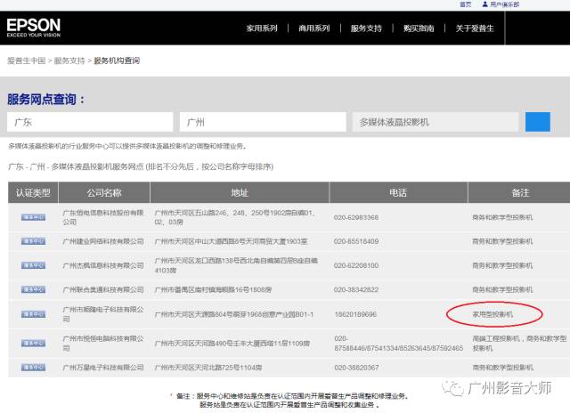Select company 广州市顺隆电子科技有限公司
Viewport: 570px width, 413px height.
click(103, 314)
